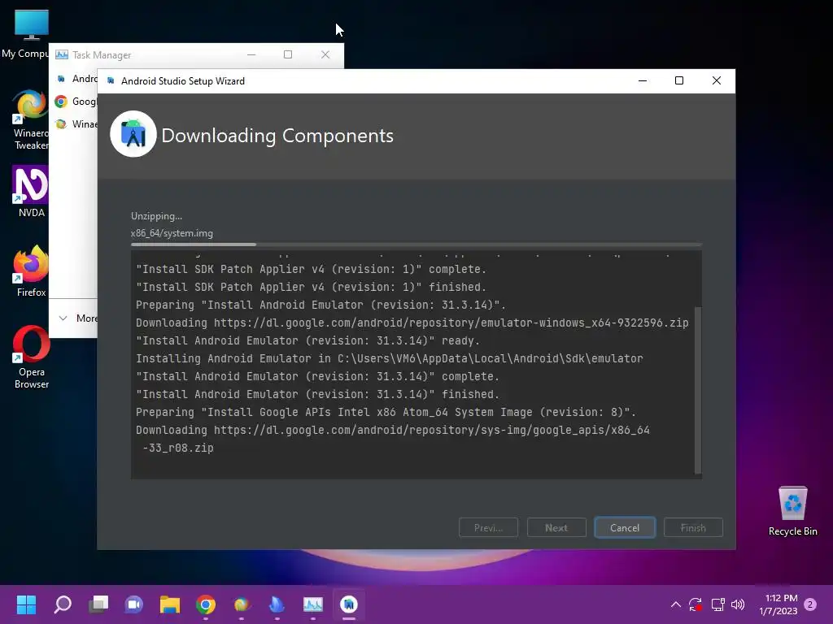
Task: Click the 'Preparing Install Google APIs Intel' line
Action: click(386, 412)
